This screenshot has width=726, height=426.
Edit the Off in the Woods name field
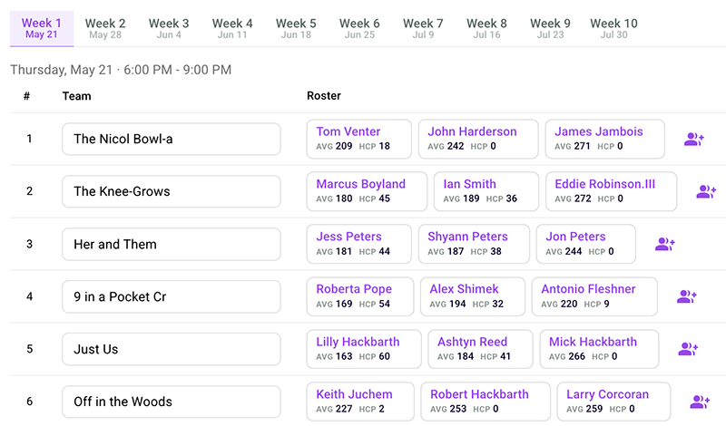(x=172, y=402)
